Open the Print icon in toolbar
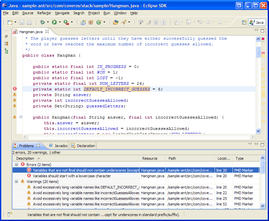 pos(29,22)
